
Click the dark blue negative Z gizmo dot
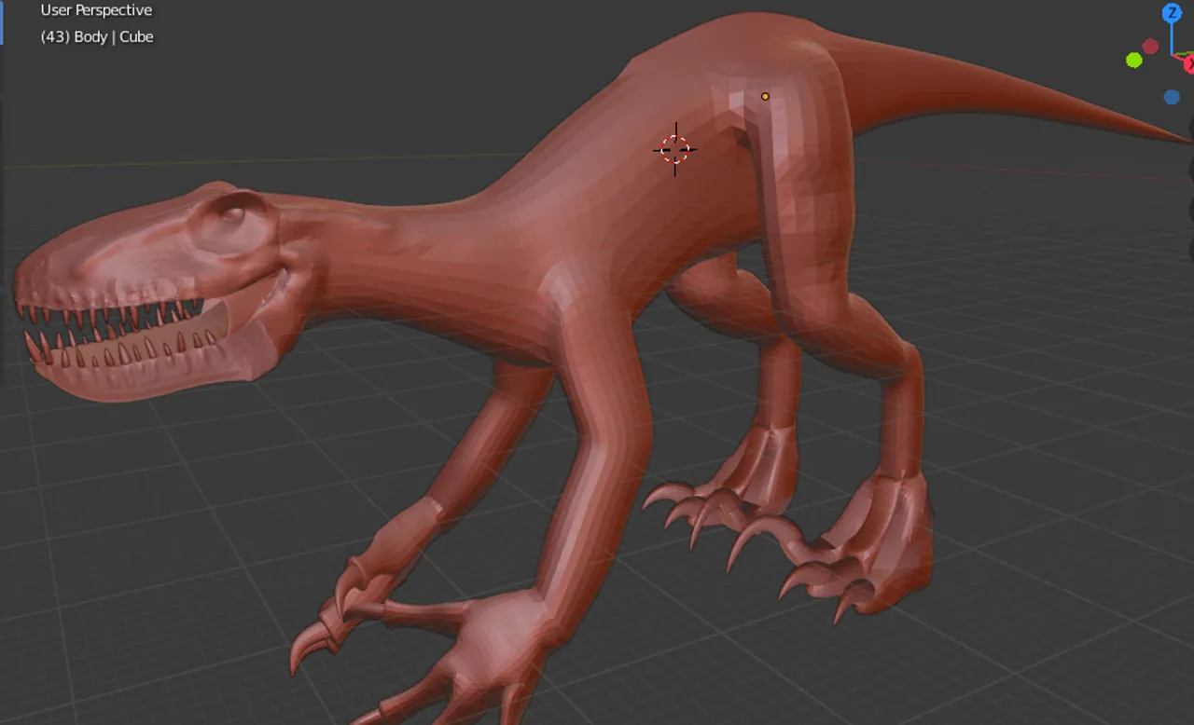coord(1172,97)
